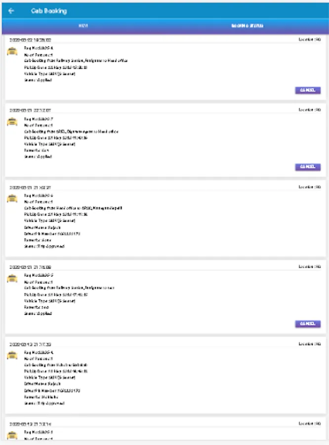This screenshot has height=445, width=329.
Task: Click the Cab Booking header title
Action: pyautogui.click(x=48, y=10)
